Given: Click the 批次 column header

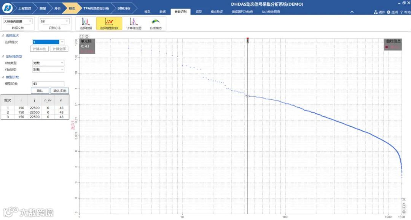Looking at the screenshot, I should pyautogui.click(x=8, y=100).
